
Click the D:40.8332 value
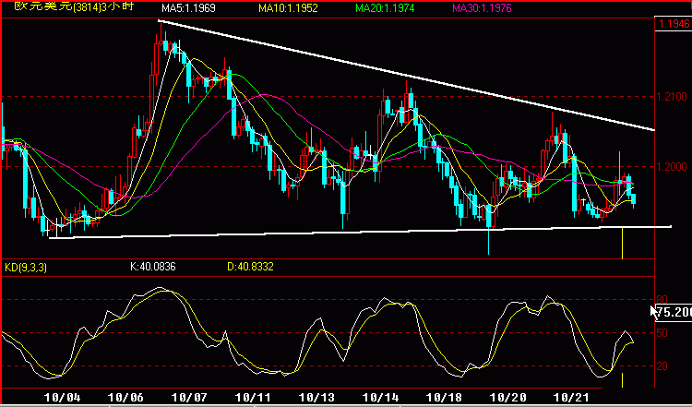pos(250,267)
